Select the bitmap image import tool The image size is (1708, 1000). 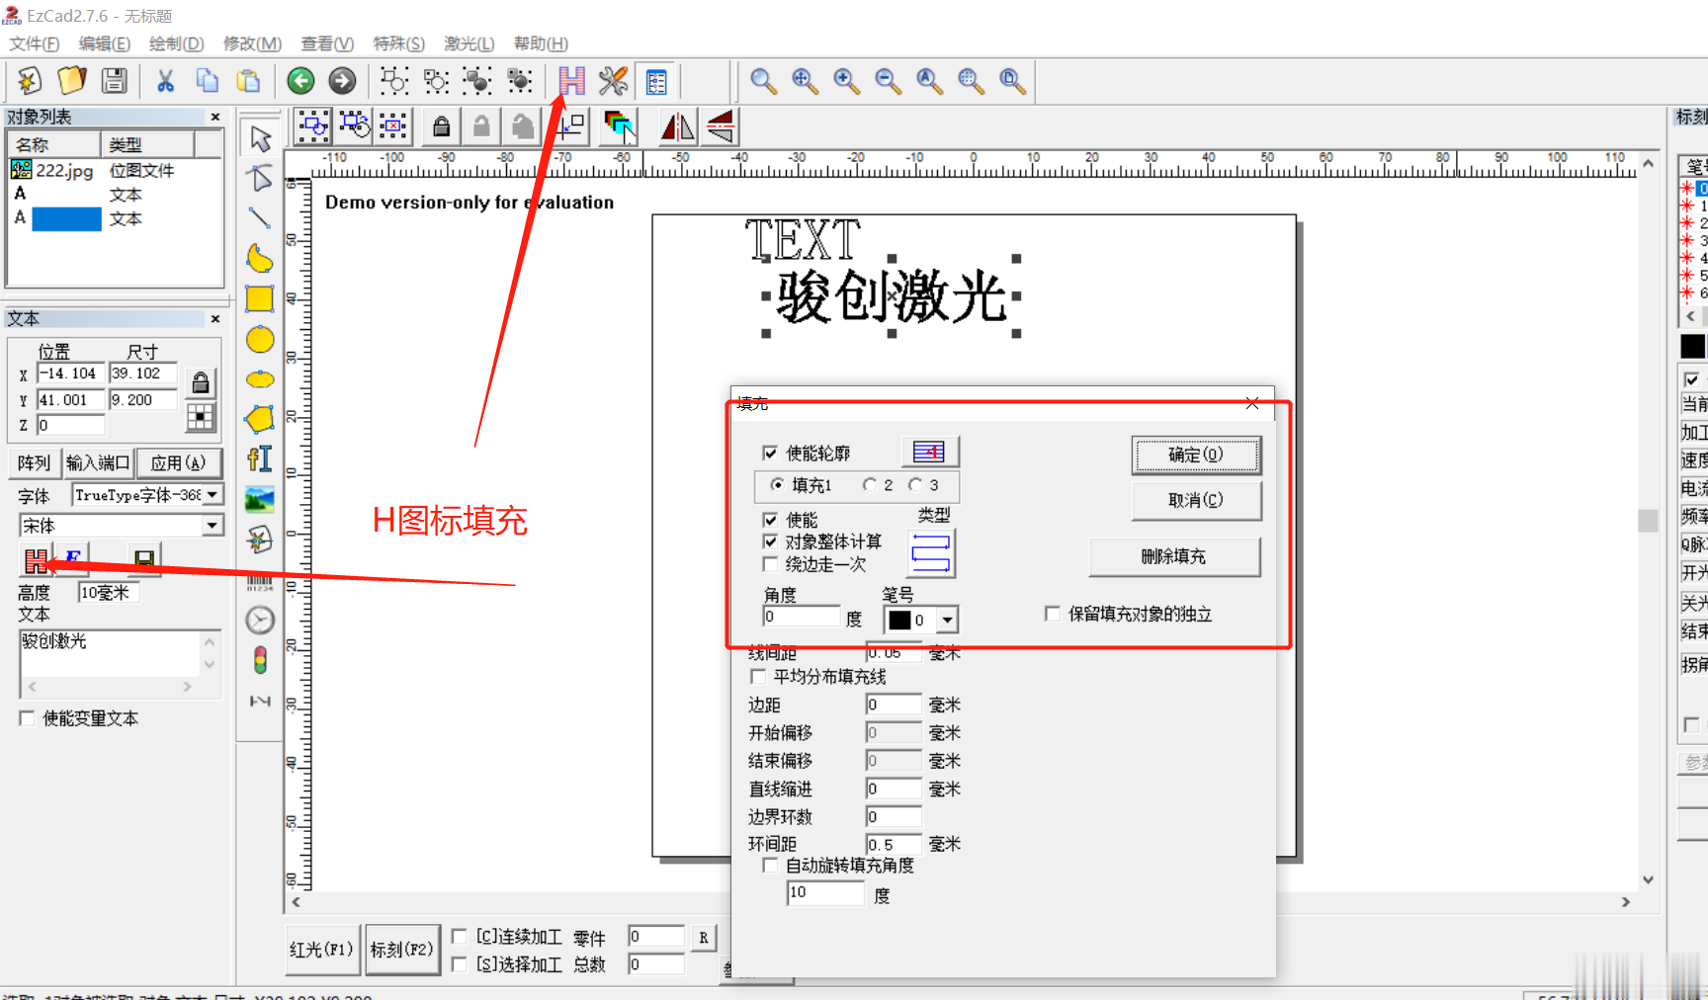(x=260, y=500)
